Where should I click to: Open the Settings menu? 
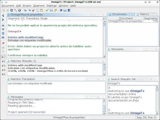click(x=51, y=6)
